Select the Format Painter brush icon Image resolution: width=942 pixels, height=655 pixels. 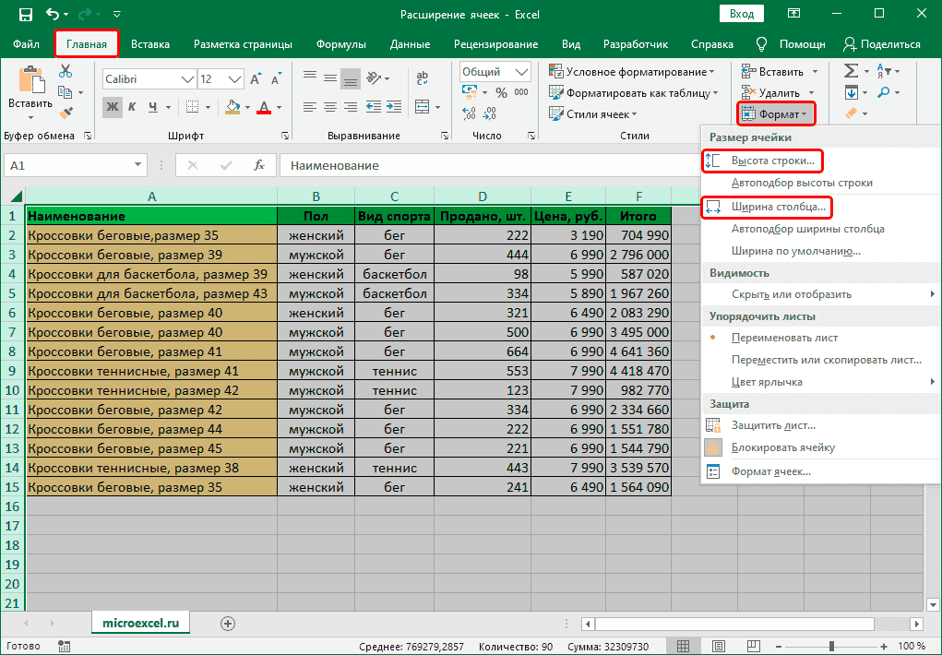(x=66, y=113)
